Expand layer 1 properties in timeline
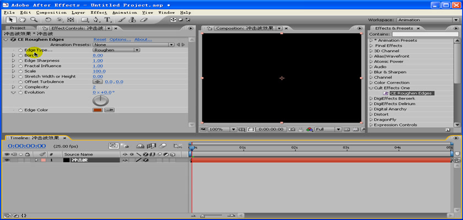The image size is (463, 220). [x=36, y=160]
